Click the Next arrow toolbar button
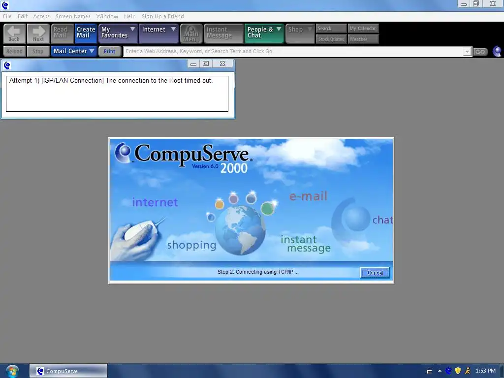The width and height of the screenshot is (504, 378). pos(38,33)
